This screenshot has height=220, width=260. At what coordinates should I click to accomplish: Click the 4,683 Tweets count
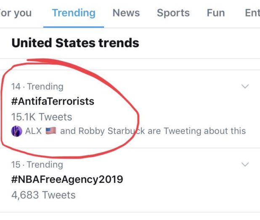(43, 195)
